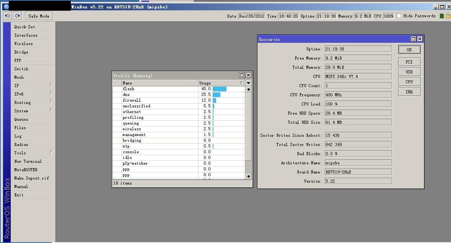The height and width of the screenshot is (243, 451).
Task: Click OK button in Resources window
Action: 409,50
